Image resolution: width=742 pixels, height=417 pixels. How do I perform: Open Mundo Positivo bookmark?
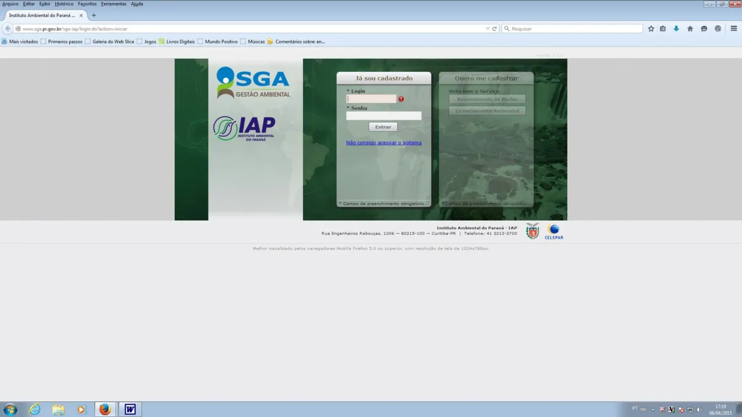click(218, 42)
